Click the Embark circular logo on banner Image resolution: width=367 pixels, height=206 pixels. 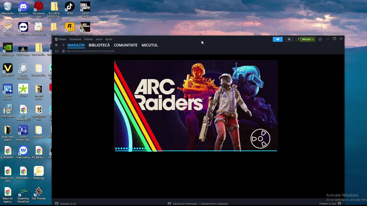[x=260, y=139]
